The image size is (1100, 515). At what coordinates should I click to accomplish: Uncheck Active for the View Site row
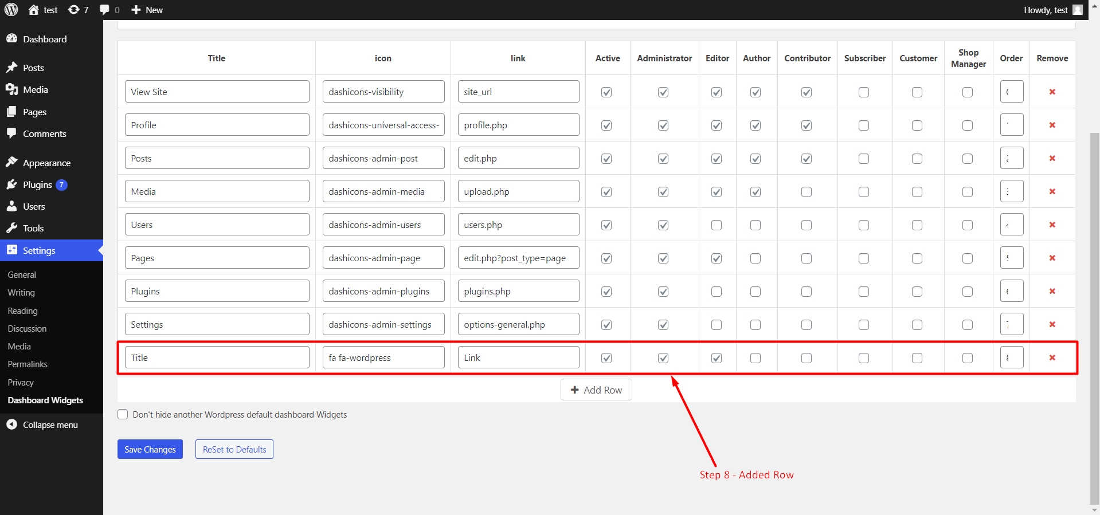[x=606, y=92]
